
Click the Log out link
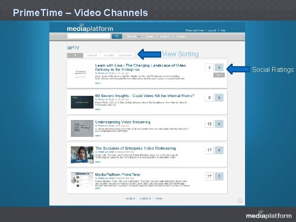click(212, 30)
